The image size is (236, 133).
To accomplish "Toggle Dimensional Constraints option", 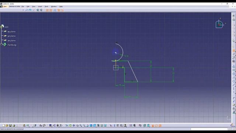I will pos(62,10).
